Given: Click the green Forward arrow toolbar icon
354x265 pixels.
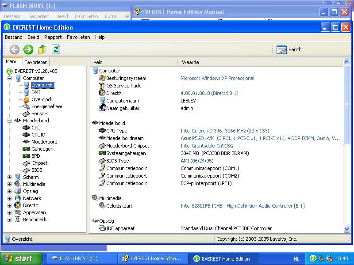Looking at the screenshot, I should pyautogui.click(x=28, y=49).
